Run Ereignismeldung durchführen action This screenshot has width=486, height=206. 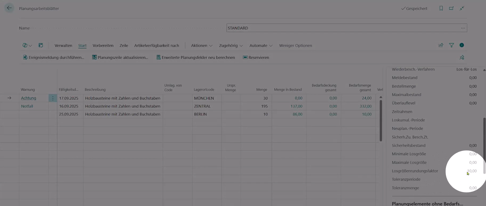click(54, 57)
